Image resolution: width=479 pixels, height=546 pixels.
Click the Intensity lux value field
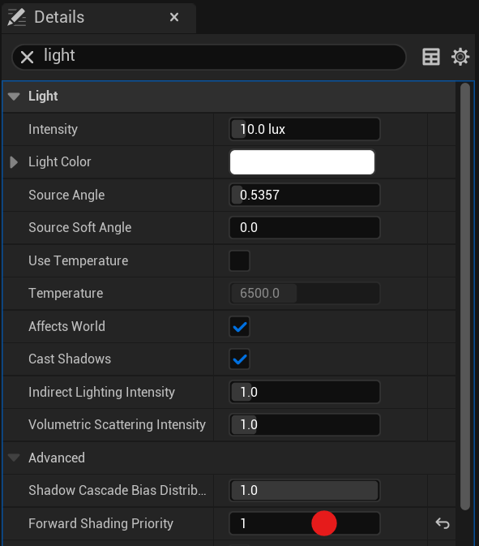[x=305, y=129]
